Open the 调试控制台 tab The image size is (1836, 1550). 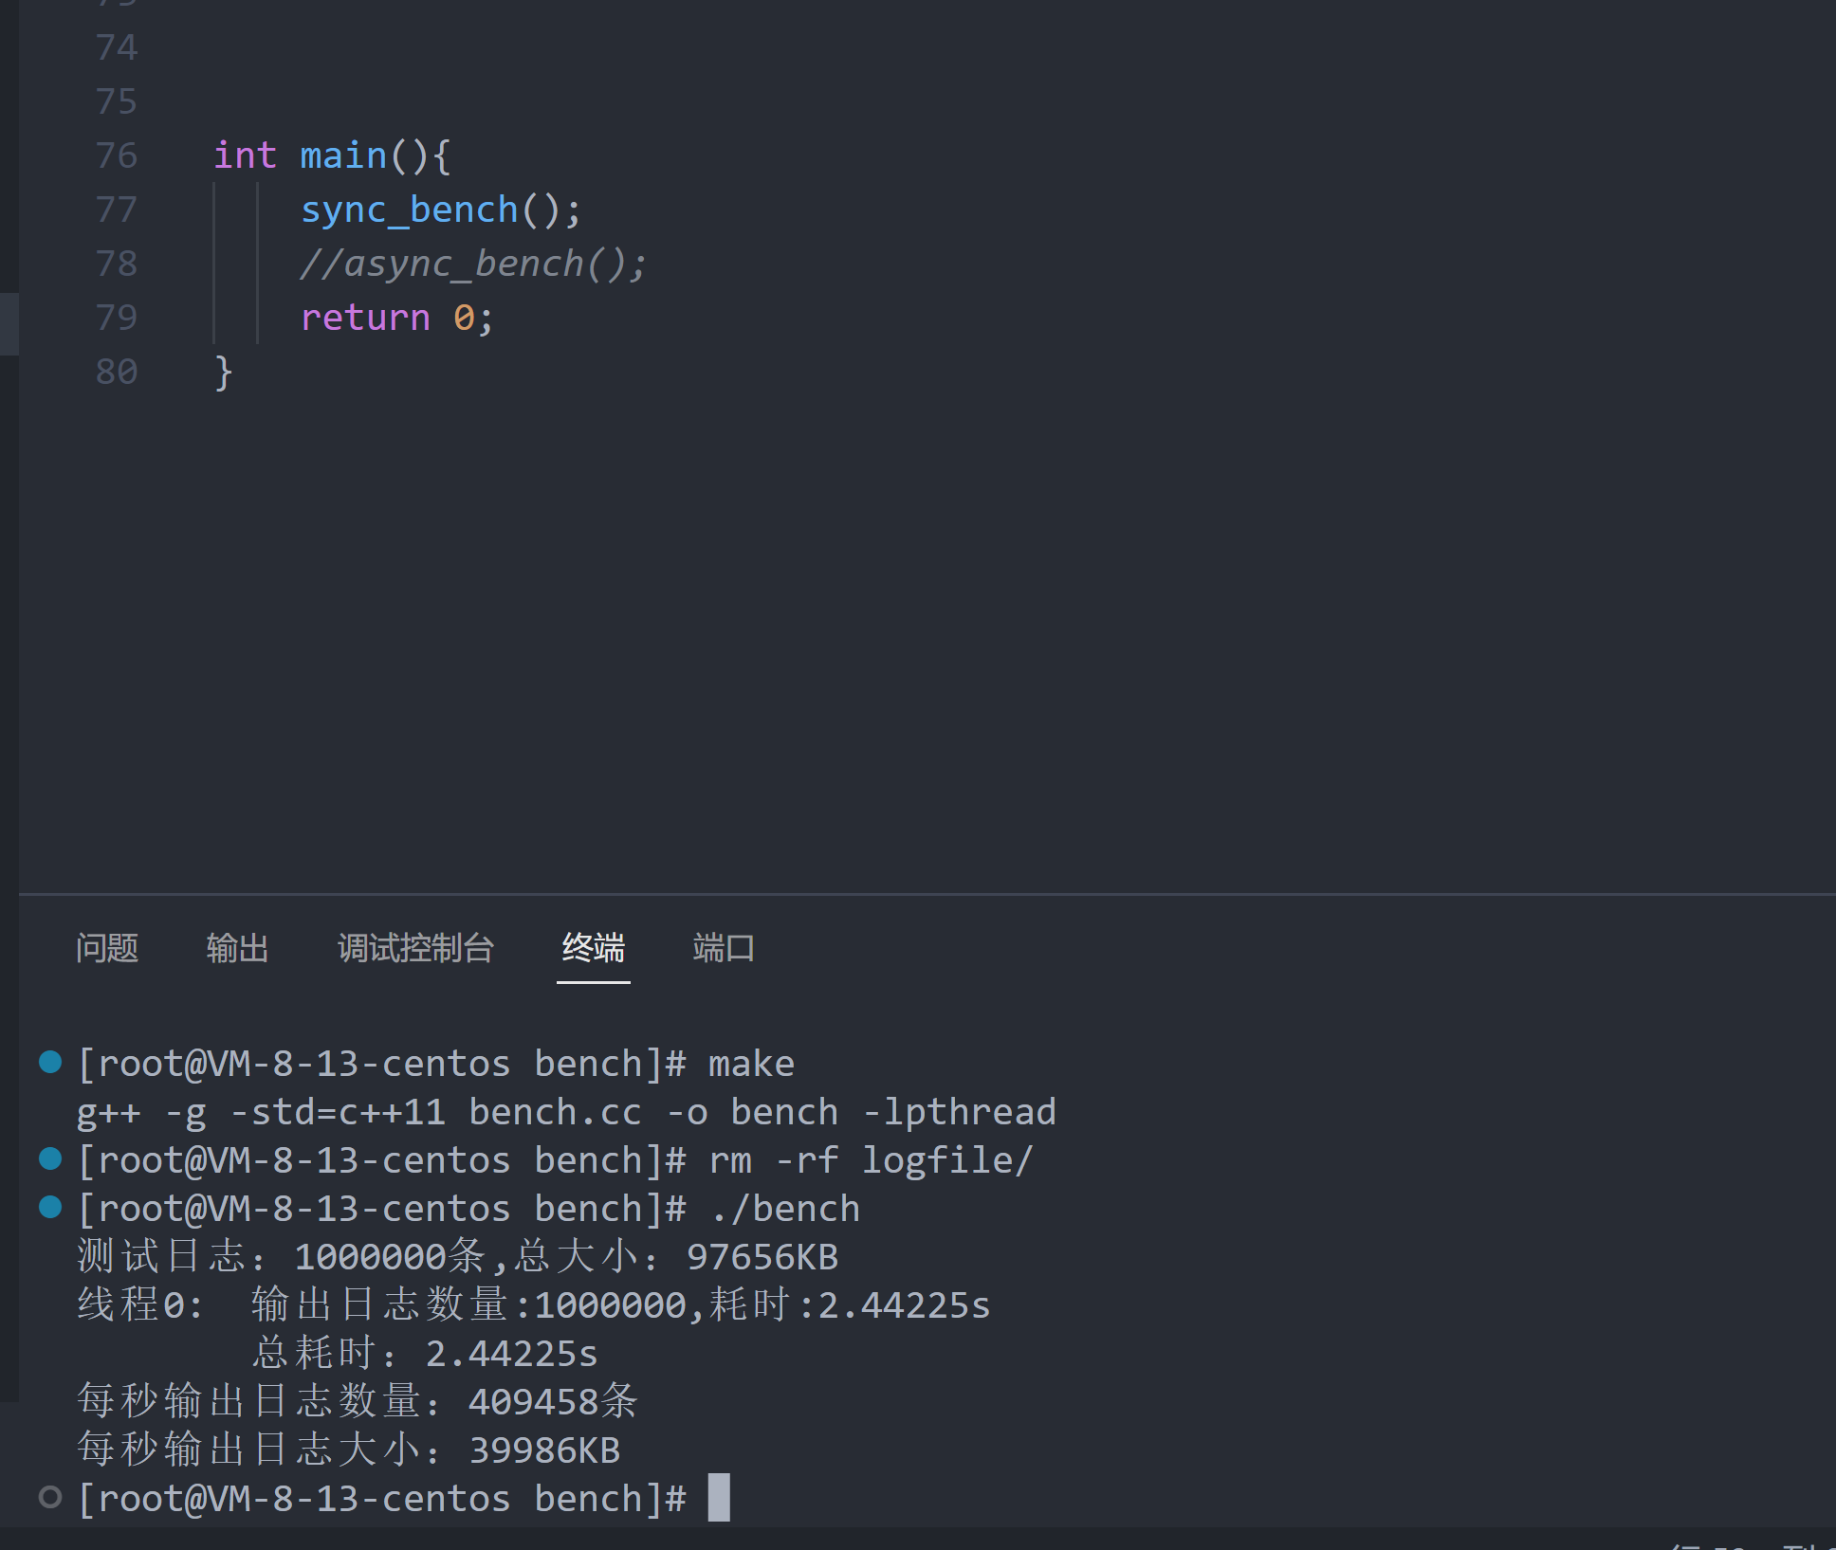click(415, 948)
